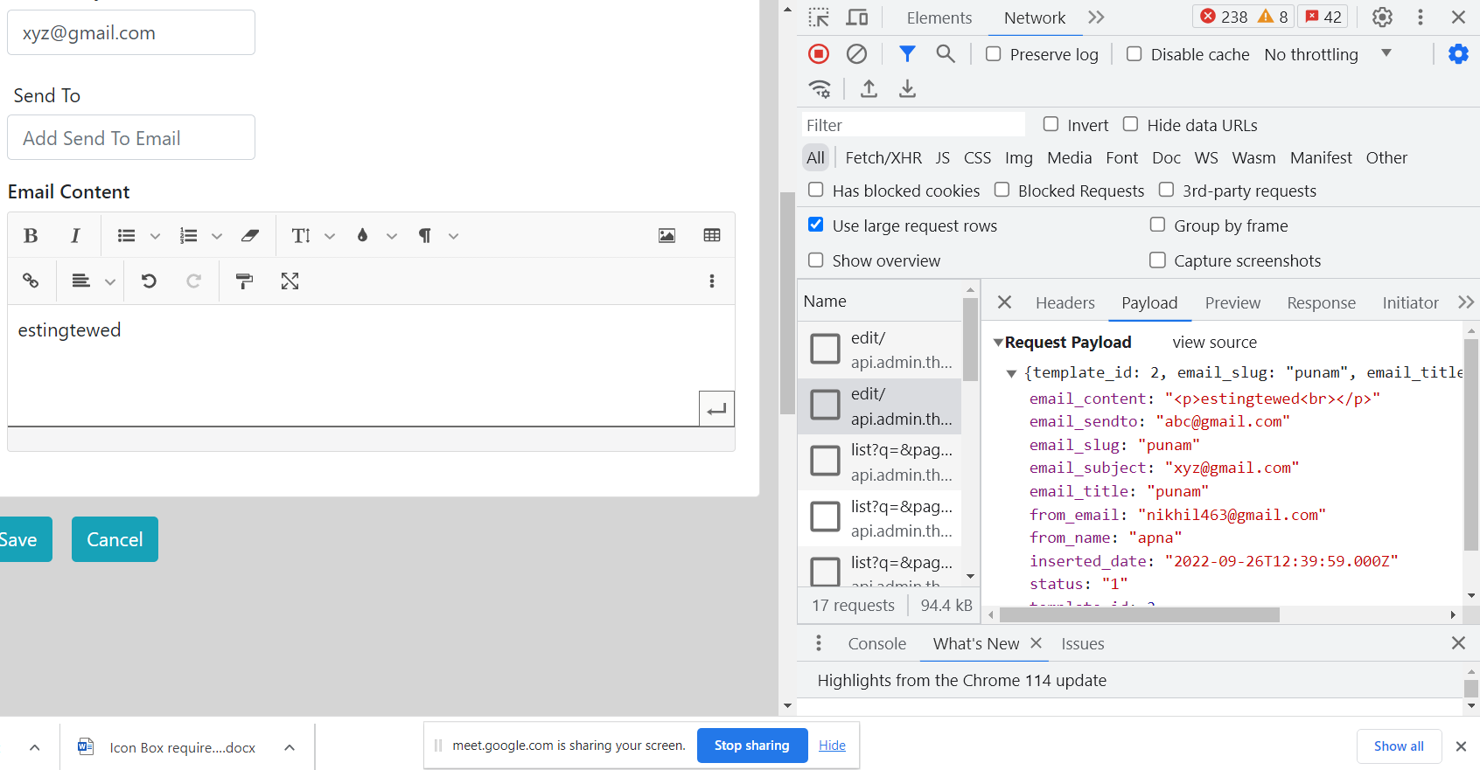Stop sharing screen with meet.google.com
This screenshot has height=770, width=1480.
752,746
